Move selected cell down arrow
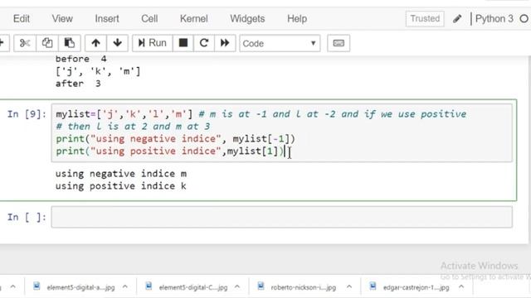This screenshot has width=531, height=298. point(118,43)
